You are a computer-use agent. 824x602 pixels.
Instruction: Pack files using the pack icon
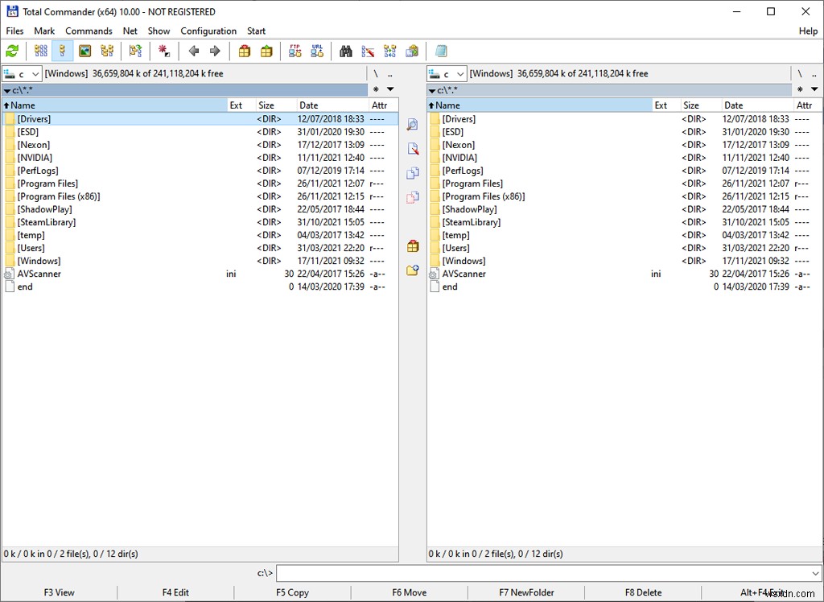pyautogui.click(x=245, y=51)
